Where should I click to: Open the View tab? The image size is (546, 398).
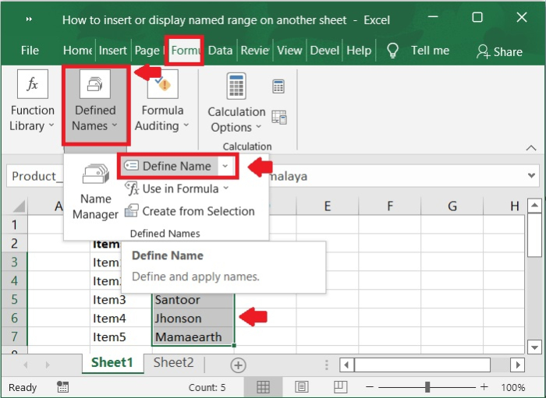(289, 51)
